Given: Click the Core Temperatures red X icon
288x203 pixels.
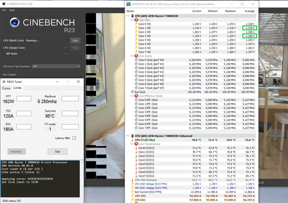Looking at the screenshot, I should coord(136,143).
